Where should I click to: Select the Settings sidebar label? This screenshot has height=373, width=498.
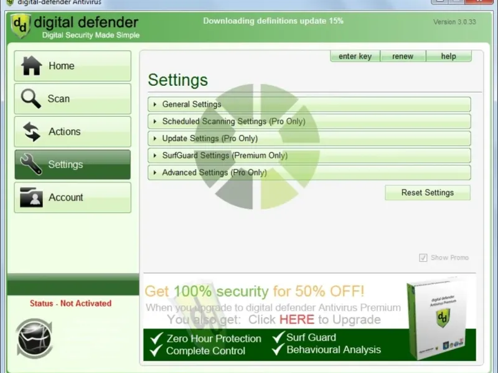[x=65, y=164]
